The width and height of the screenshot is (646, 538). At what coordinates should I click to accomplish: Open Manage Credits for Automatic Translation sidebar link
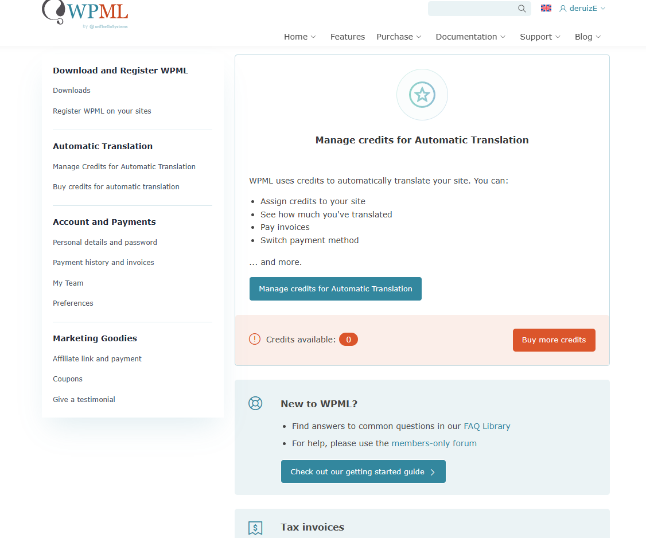click(x=124, y=166)
